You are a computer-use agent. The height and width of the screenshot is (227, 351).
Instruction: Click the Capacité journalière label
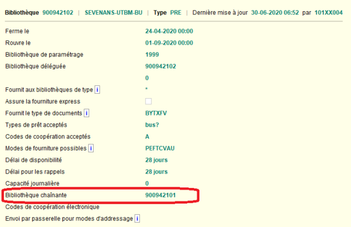(x=32, y=183)
